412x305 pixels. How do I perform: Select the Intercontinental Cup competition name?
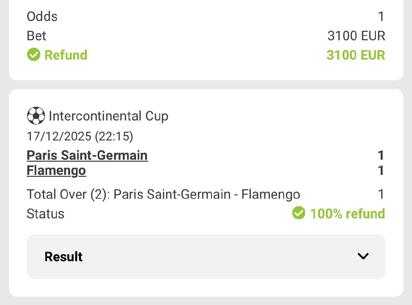[x=108, y=116]
